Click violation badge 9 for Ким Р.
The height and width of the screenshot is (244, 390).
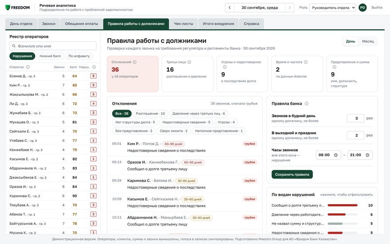(93, 85)
